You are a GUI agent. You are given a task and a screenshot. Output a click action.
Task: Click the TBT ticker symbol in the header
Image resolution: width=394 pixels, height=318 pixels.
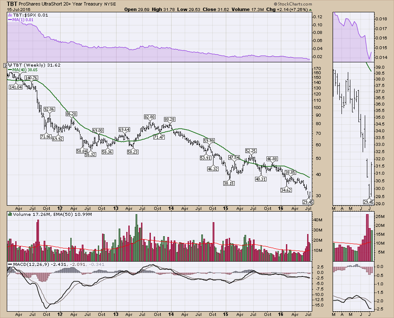pos(12,4)
